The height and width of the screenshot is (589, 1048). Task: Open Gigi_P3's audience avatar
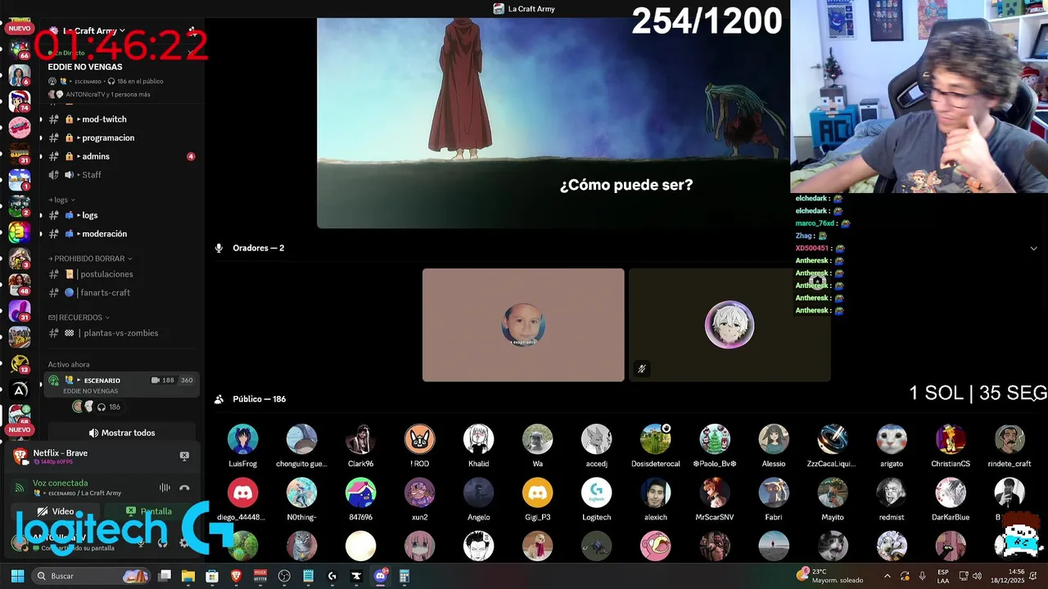(537, 493)
